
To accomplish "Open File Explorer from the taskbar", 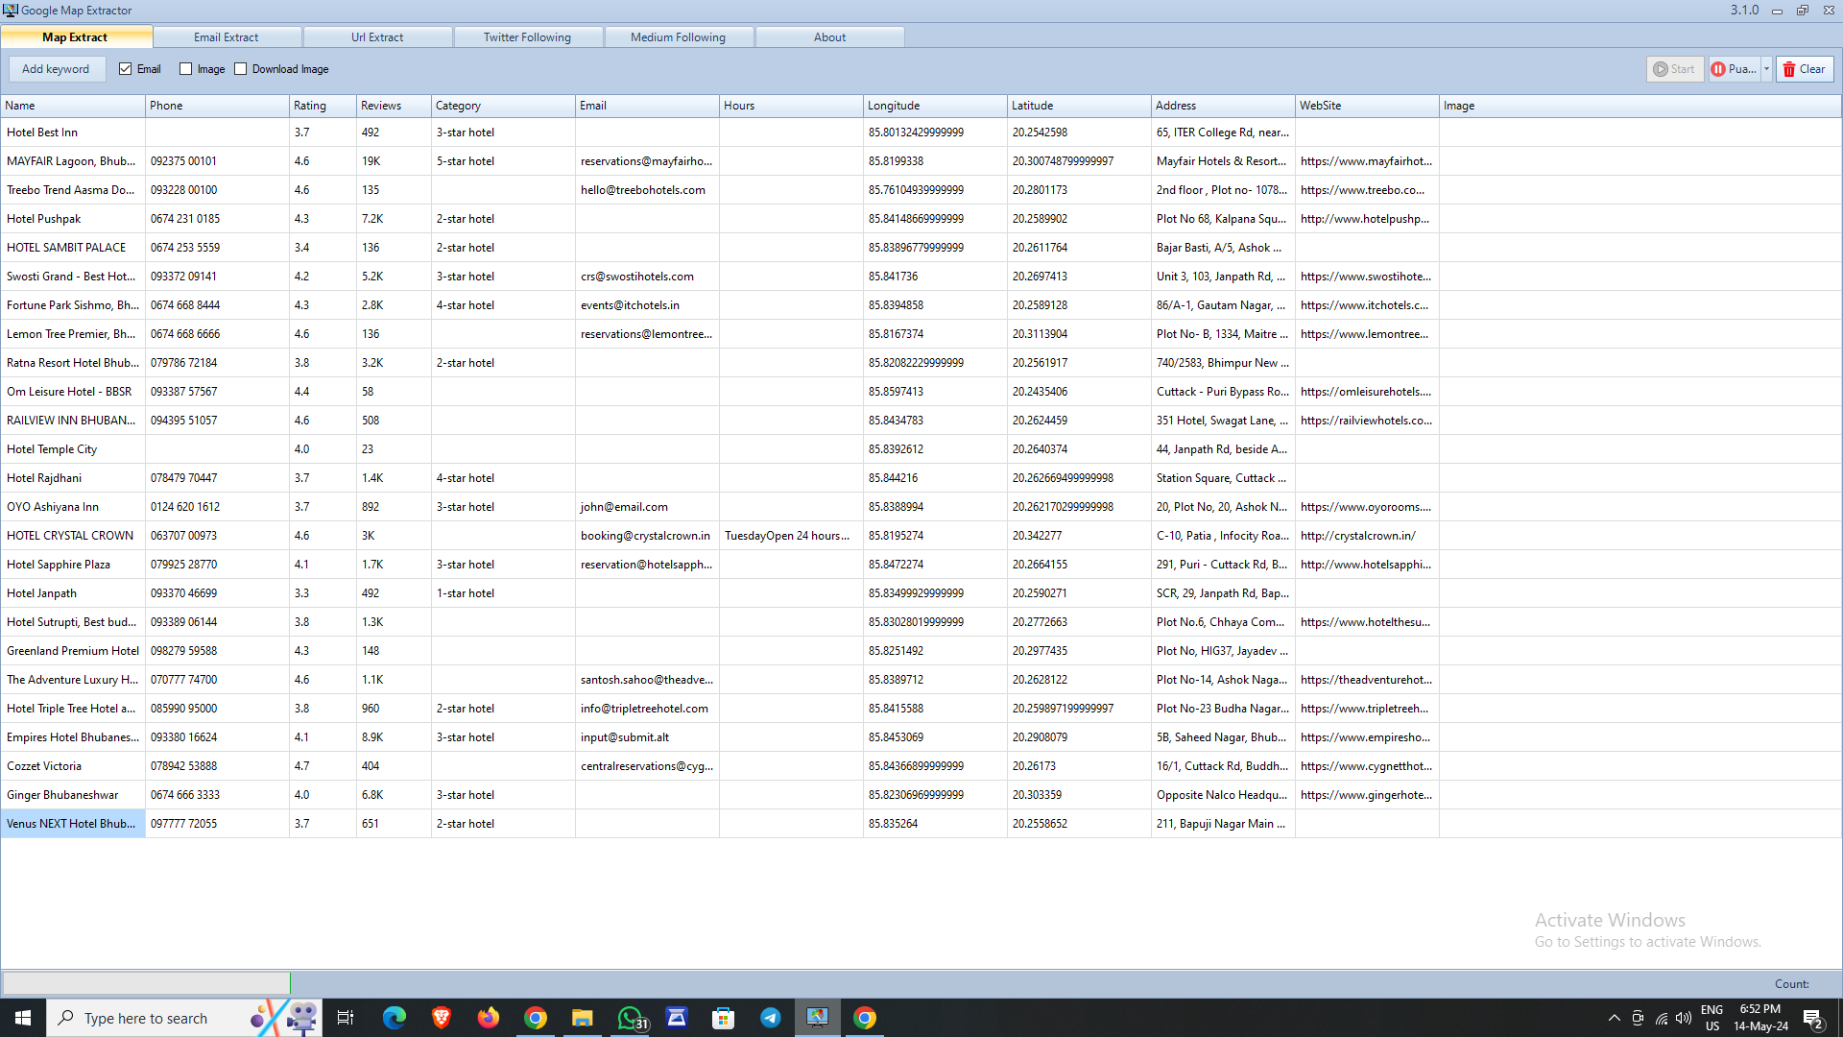I will pos(582,1017).
